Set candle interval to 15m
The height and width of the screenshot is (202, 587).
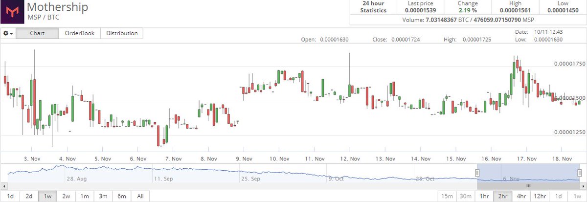pyautogui.click(x=447, y=196)
